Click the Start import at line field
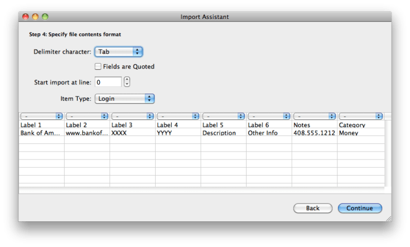This screenshot has height=247, width=410. 108,82
